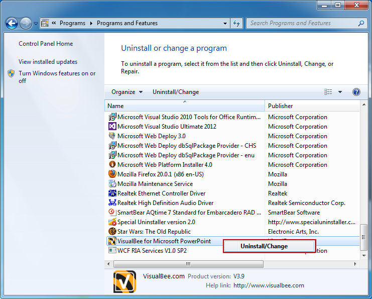Open the Organize menu
The width and height of the screenshot is (372, 299).
(127, 92)
